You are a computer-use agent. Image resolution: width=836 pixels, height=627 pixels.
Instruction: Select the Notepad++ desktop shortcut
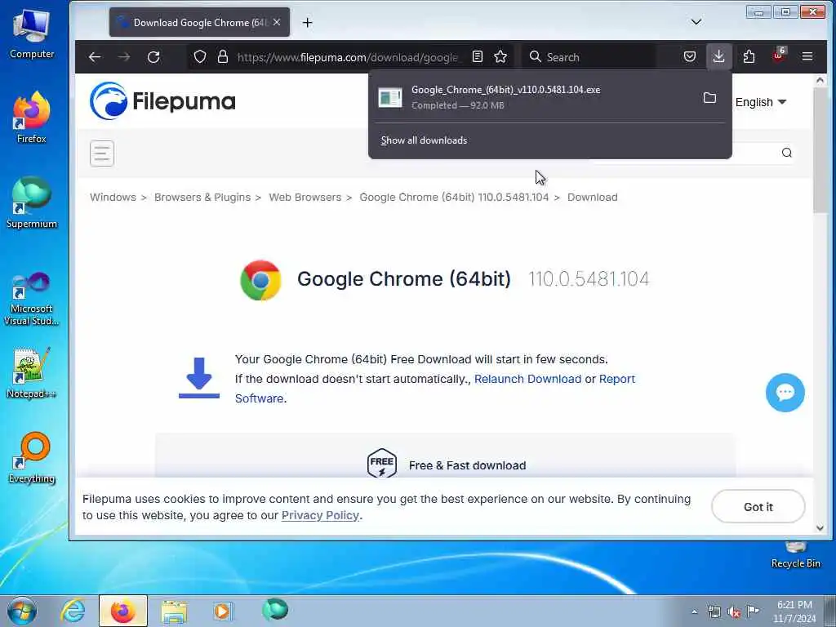click(x=32, y=373)
